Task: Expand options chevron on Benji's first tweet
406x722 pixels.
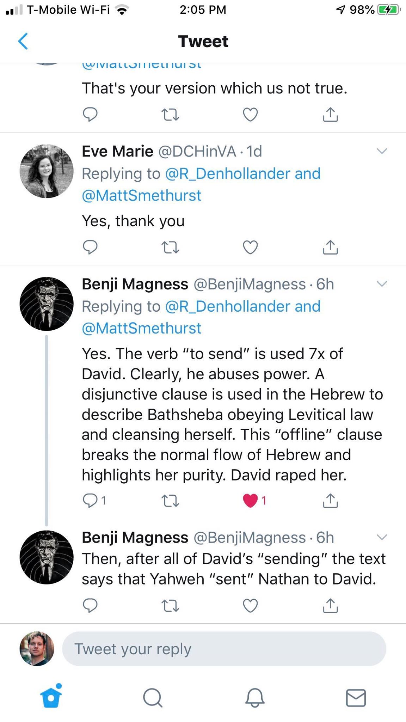Action: click(382, 284)
